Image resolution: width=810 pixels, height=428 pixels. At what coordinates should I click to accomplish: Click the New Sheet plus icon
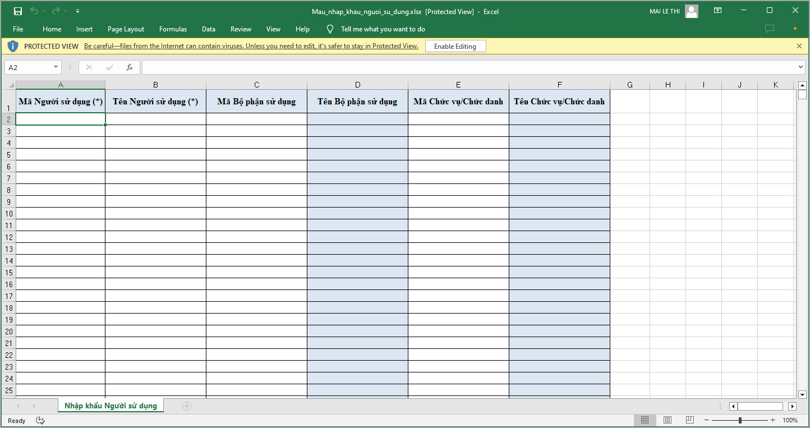[187, 406]
